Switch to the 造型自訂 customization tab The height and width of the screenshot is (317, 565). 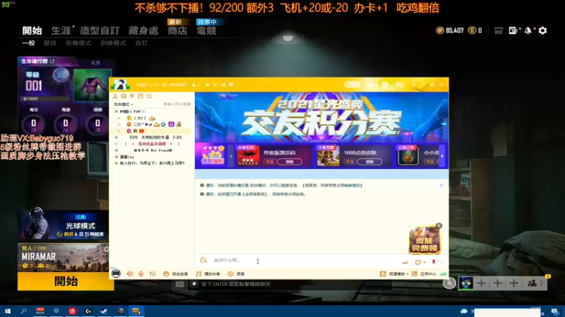100,30
